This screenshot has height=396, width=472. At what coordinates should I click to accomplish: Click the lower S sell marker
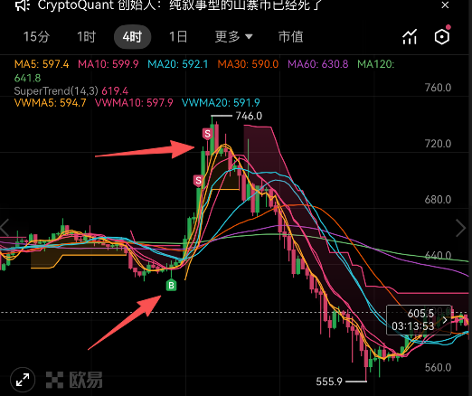(198, 181)
